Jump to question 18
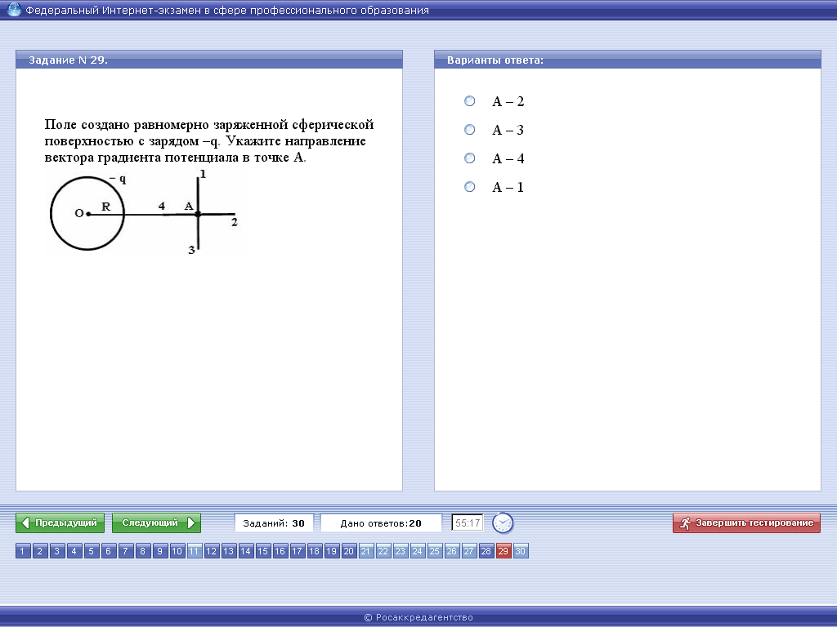This screenshot has height=627, width=837. 315,551
